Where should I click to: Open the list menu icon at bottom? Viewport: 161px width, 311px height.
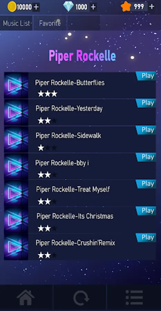[134, 298]
